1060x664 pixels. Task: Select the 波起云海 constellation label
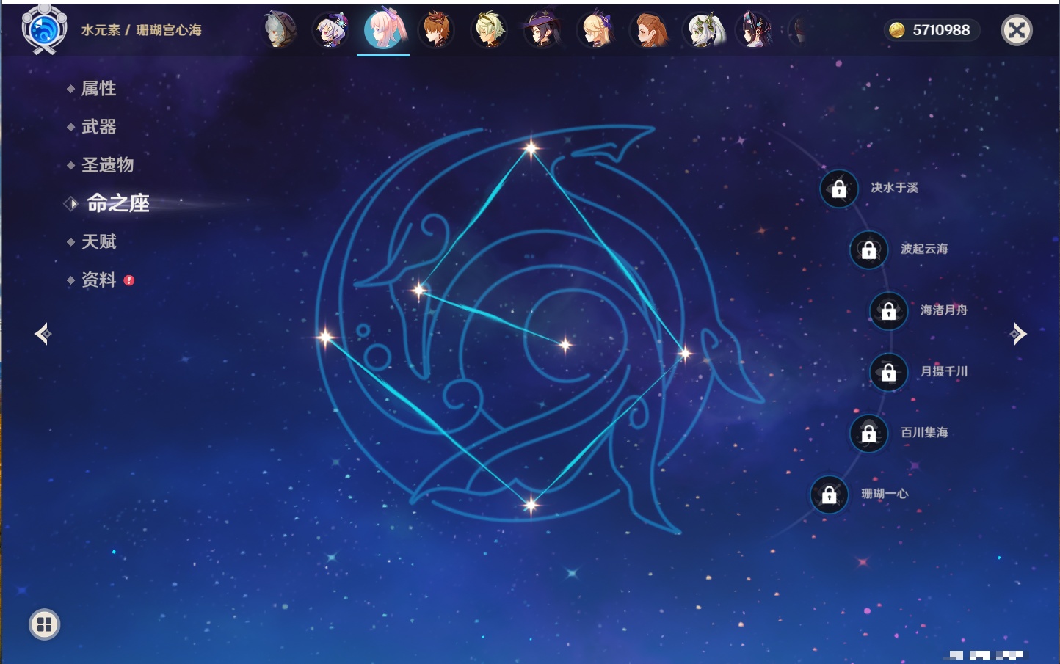924,249
